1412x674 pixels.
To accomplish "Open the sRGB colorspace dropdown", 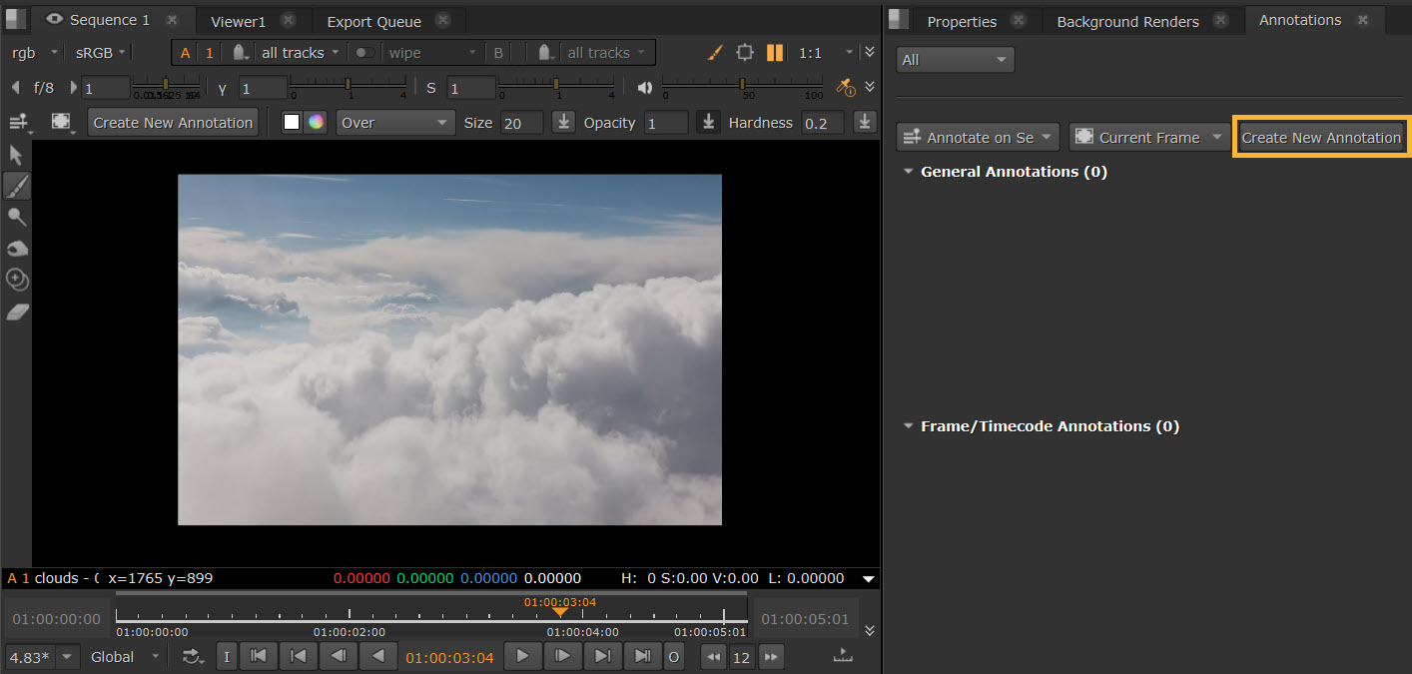I will point(100,53).
